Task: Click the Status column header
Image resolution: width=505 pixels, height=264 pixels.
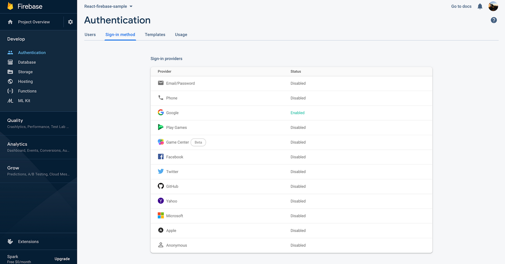Action: [x=296, y=71]
